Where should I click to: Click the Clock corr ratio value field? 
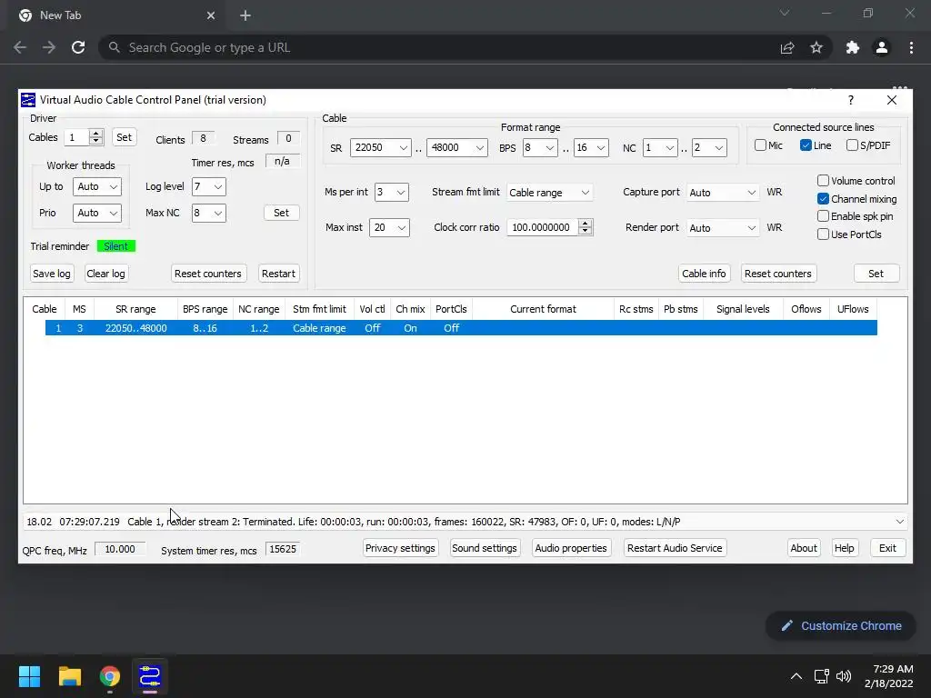pyautogui.click(x=543, y=226)
